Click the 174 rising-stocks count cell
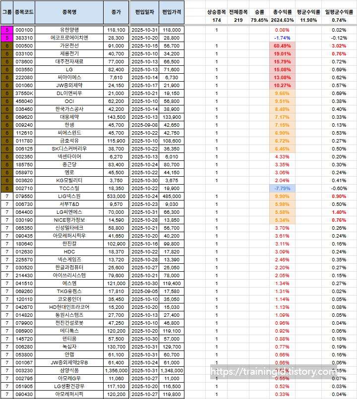 pos(216,20)
